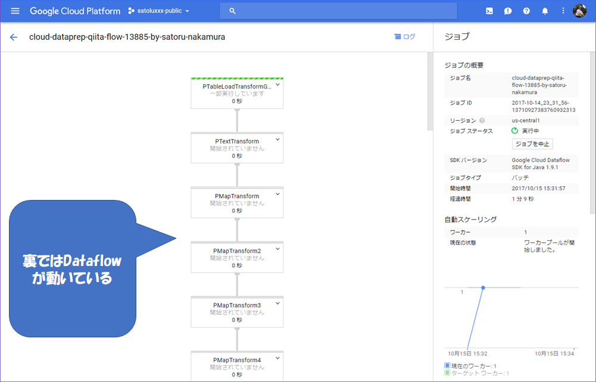
Task: Click the ターゲット ワーカー legend swatch
Action: tap(447, 372)
